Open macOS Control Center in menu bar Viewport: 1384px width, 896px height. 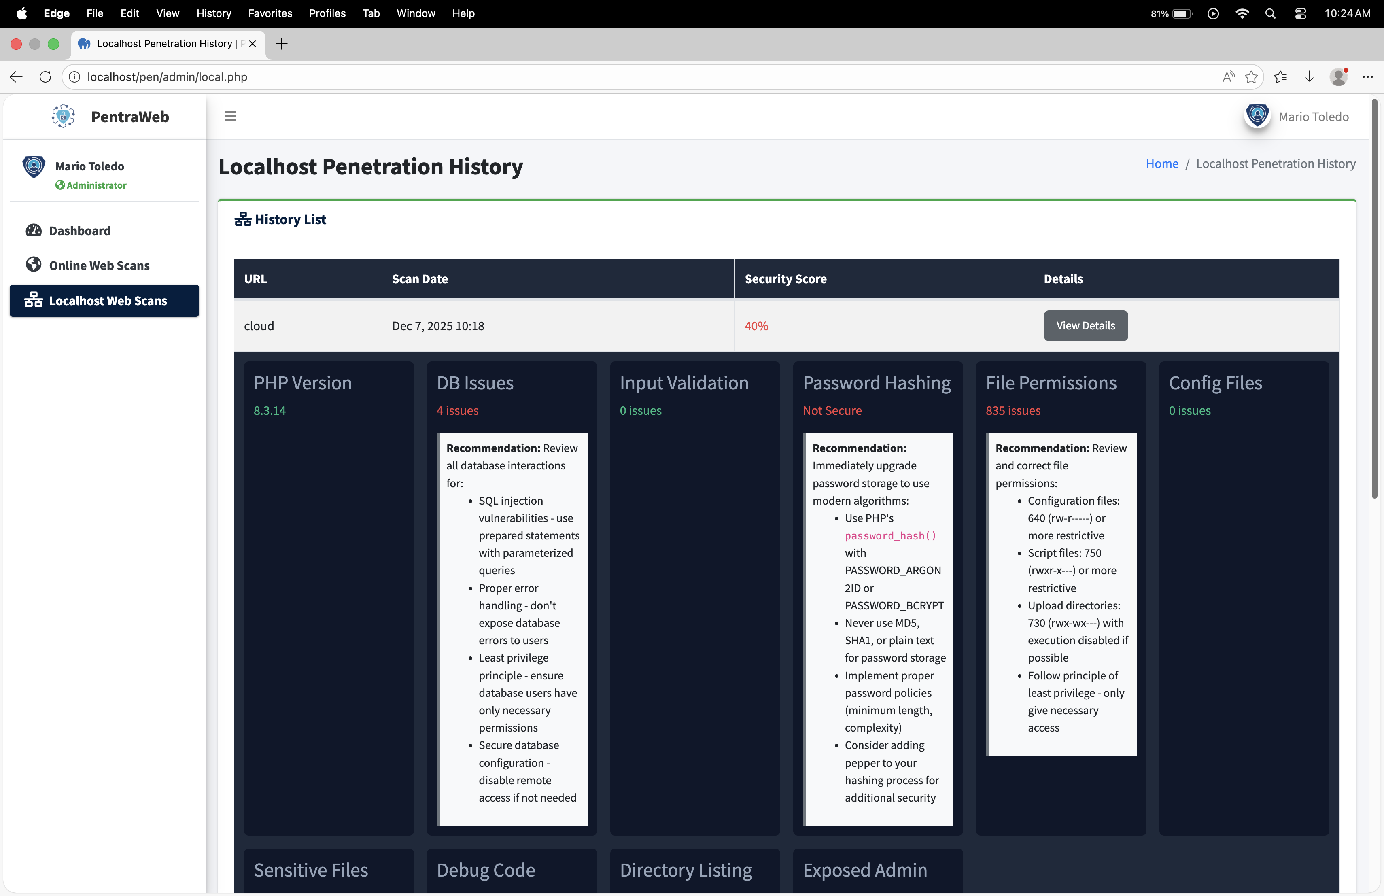click(1300, 13)
